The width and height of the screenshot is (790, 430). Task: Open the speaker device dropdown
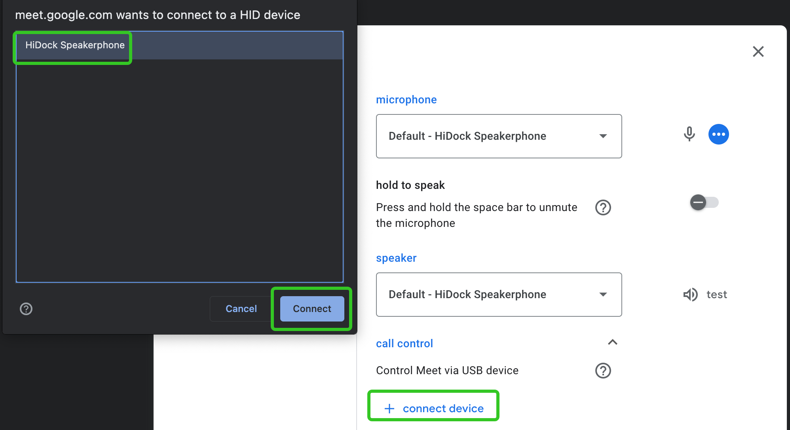click(499, 295)
